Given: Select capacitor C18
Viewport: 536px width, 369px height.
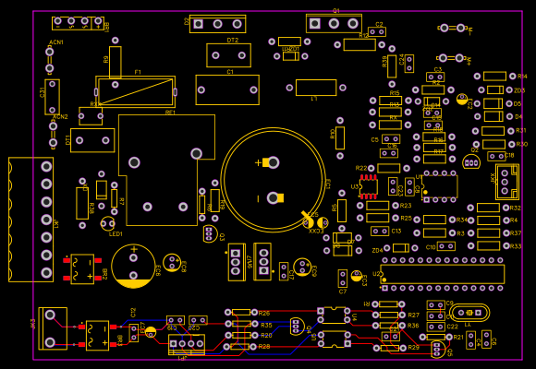Looking at the screenshot, I should tap(496, 156).
